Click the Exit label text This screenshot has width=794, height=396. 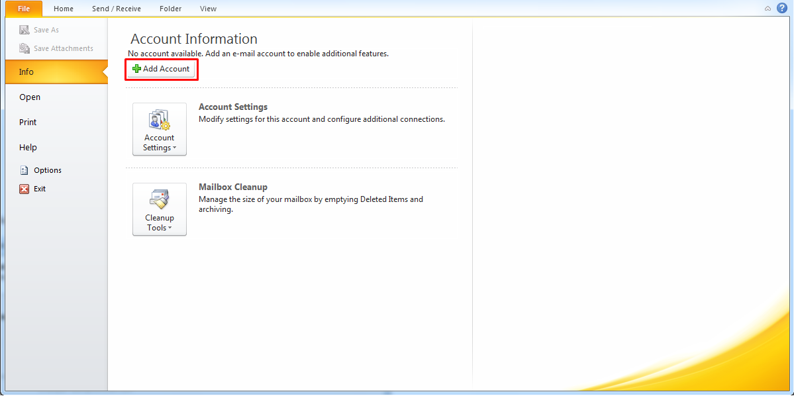click(40, 189)
